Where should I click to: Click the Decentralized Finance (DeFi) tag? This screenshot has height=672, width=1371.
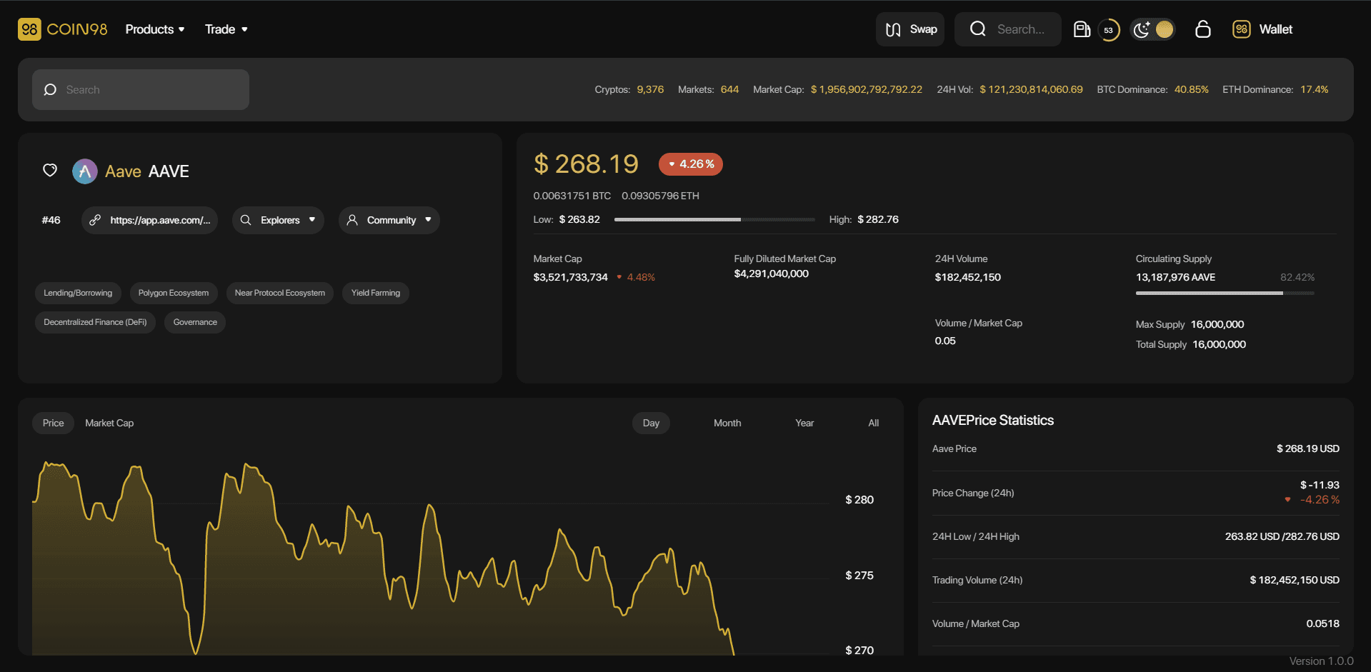[95, 322]
